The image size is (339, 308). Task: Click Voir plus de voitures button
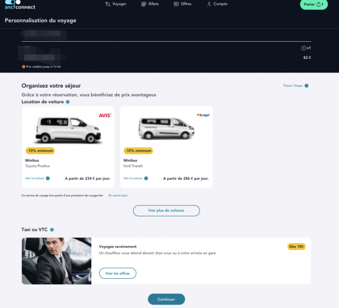pos(166,211)
